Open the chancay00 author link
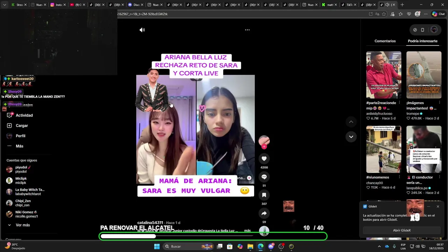 pos(374,183)
